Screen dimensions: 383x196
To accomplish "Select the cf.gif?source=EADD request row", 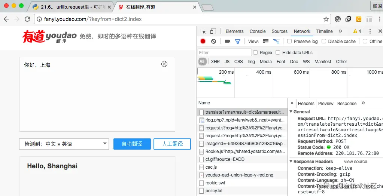I will 242,159.
